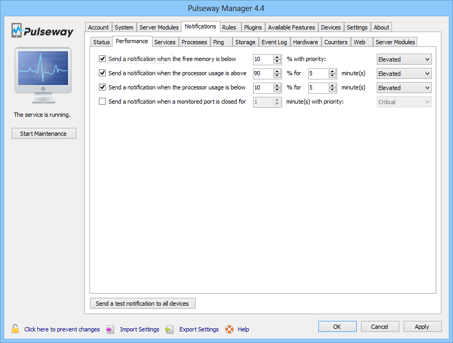
Task: Toggle the free memory notification checkbox
Action: pos(102,59)
